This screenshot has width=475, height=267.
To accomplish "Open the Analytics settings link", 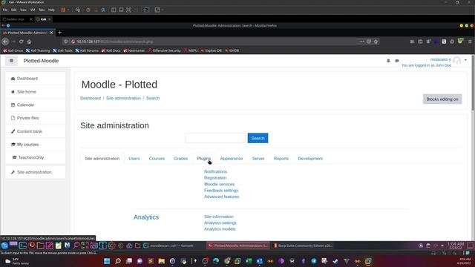I will coord(220,222).
